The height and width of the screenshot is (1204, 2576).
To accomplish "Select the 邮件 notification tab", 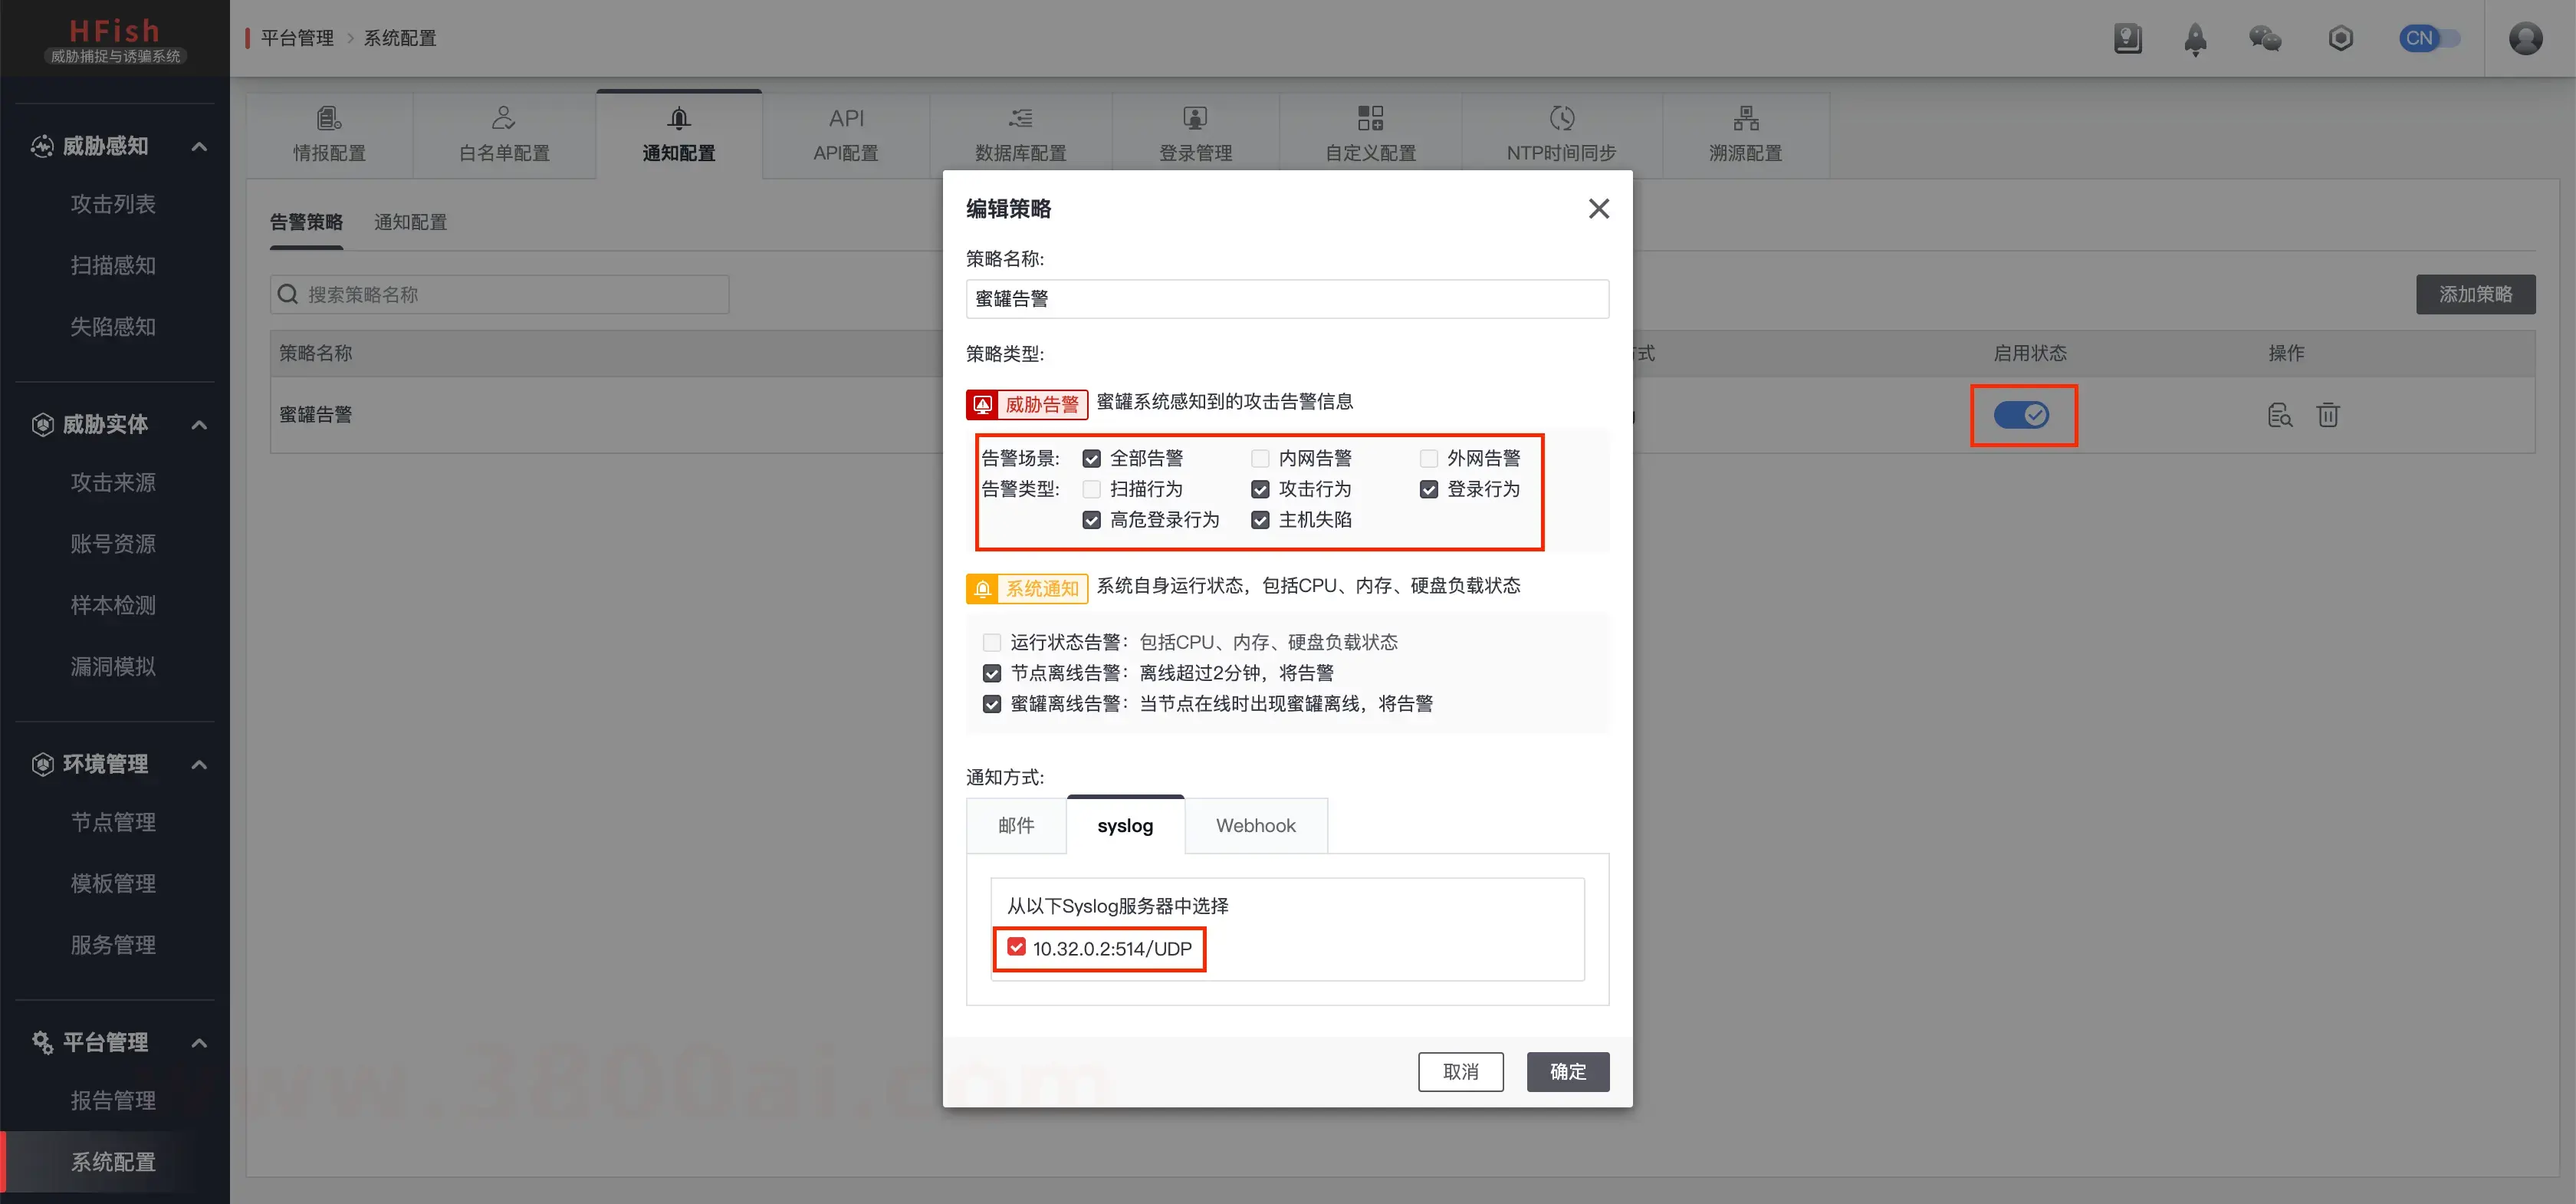I will tap(1016, 826).
